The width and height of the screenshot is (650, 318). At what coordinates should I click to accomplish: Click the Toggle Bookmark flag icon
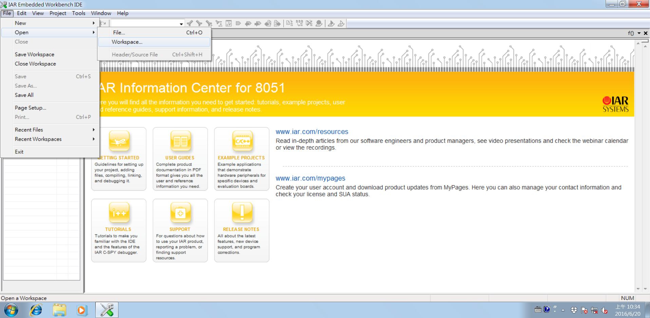tap(238, 23)
